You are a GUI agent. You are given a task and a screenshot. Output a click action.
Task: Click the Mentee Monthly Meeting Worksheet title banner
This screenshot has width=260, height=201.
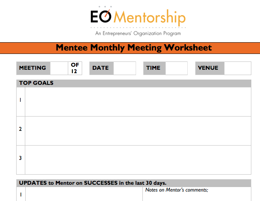coord(130,48)
